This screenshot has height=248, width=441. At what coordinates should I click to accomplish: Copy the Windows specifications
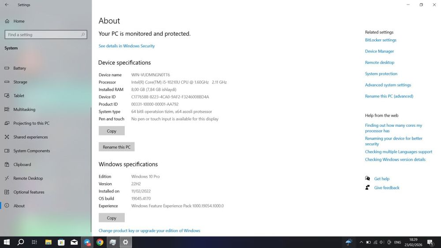112,218
